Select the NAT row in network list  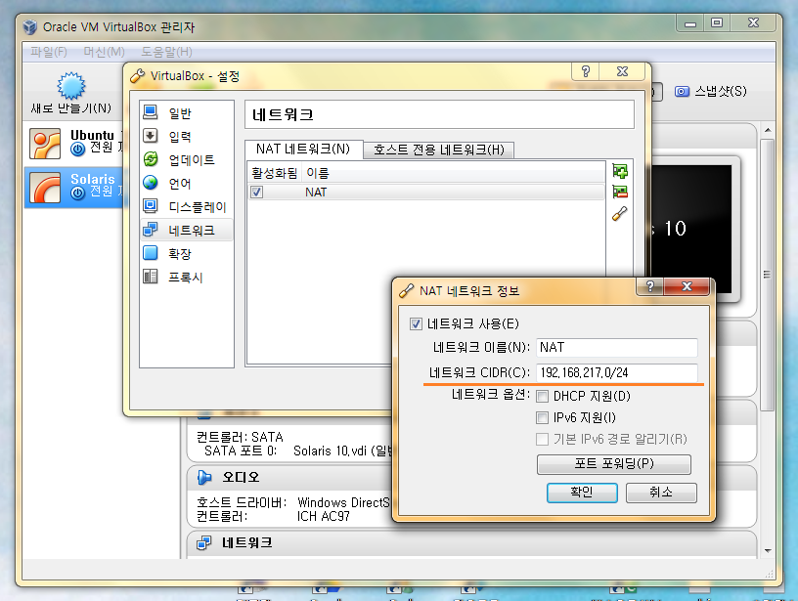point(426,193)
